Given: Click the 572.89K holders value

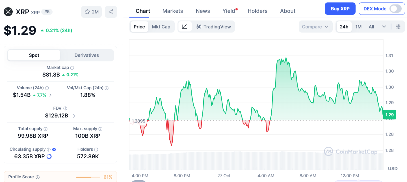Looking at the screenshot, I should coord(88,156).
